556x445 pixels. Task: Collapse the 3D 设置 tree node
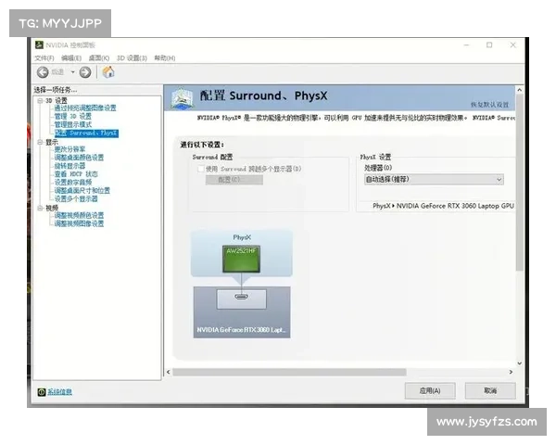41,101
